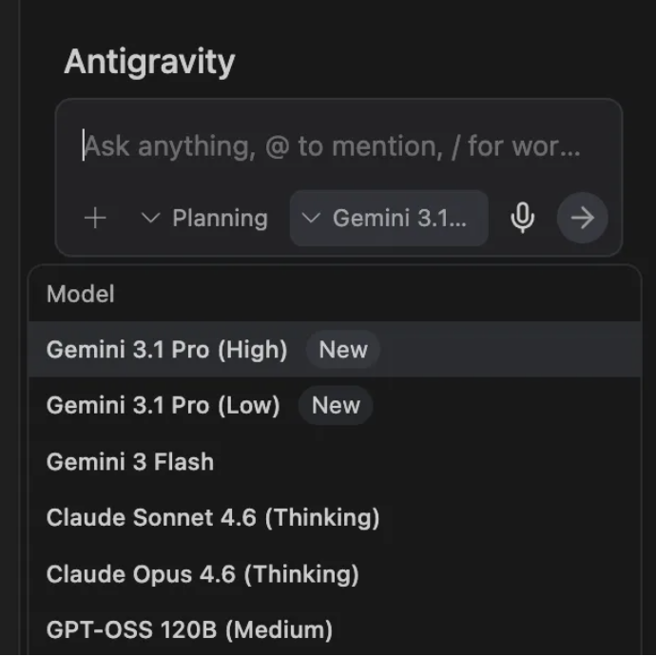Click the New badge on Gemini 3.1 Pro (High)
Image resolution: width=656 pixels, height=656 pixels.
point(342,350)
